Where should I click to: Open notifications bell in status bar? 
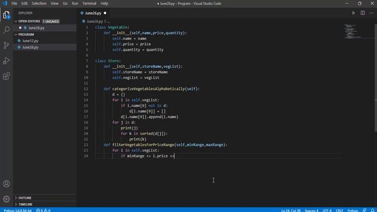(372, 210)
